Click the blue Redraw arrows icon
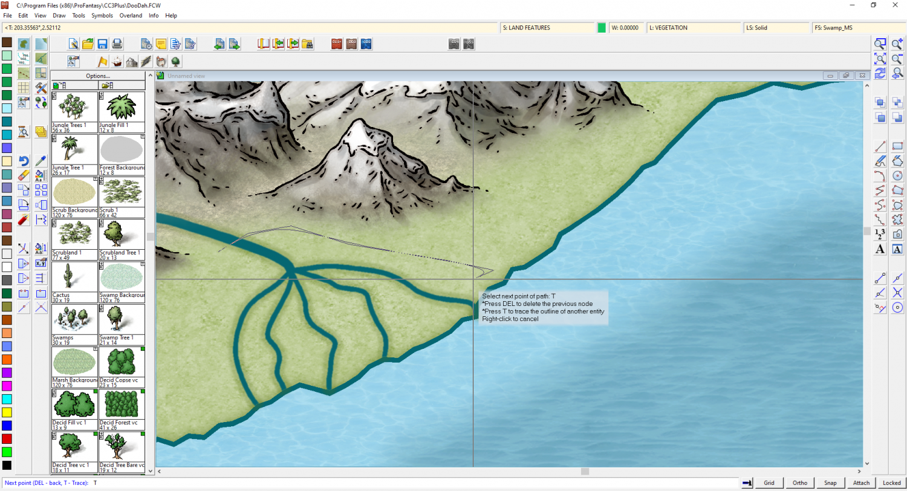Screen dimensions: 907x491 click(x=880, y=73)
